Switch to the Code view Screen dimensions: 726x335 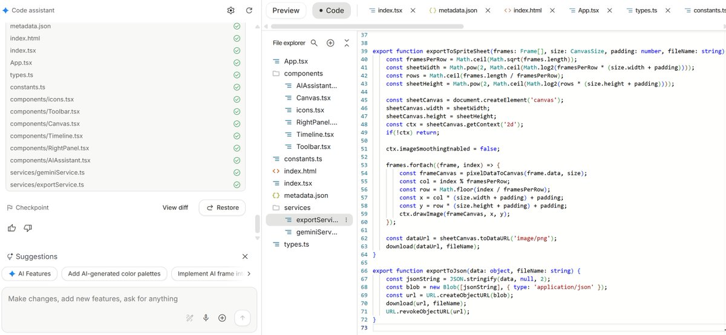332,10
